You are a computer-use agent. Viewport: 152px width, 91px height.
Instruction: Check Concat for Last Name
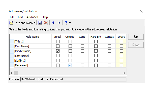pos(109,56)
